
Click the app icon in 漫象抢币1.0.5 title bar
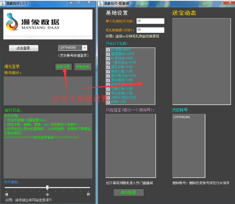pos(2,3)
